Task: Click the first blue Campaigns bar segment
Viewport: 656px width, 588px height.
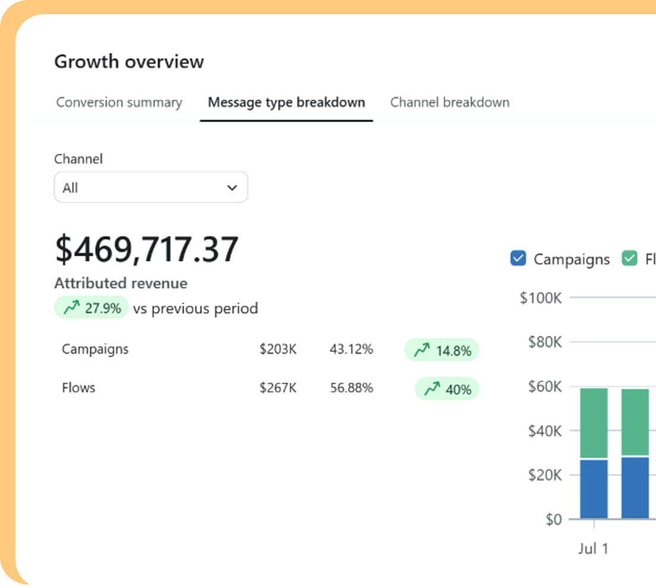Action: [594, 489]
